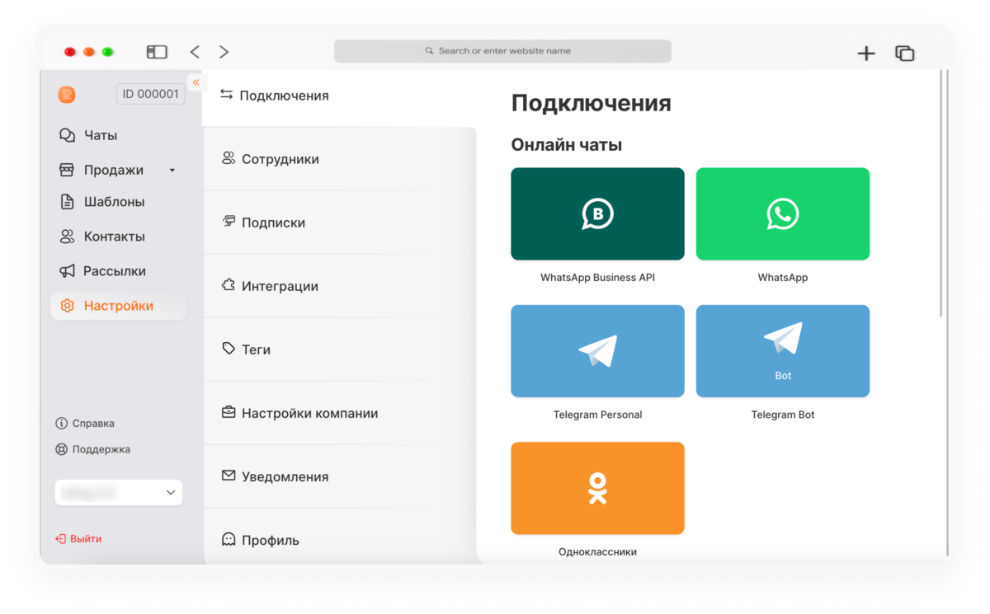Click the Интеграции puzzle icon

pos(229,285)
